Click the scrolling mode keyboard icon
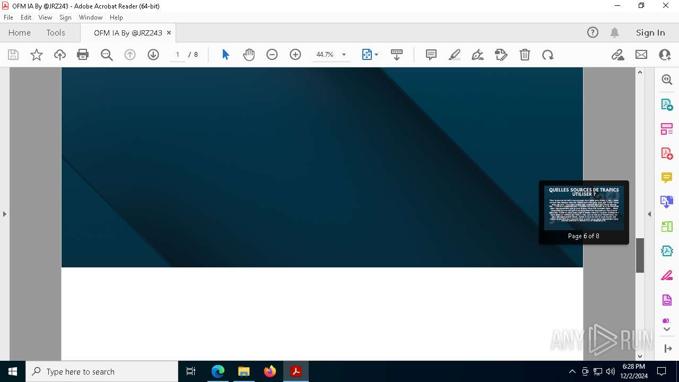Viewport: 679px width, 382px height. click(x=397, y=55)
